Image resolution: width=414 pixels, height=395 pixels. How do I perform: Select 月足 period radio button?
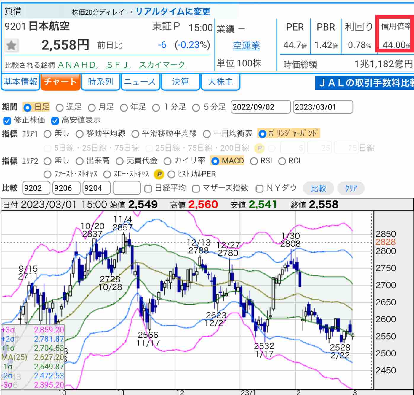click(92, 107)
